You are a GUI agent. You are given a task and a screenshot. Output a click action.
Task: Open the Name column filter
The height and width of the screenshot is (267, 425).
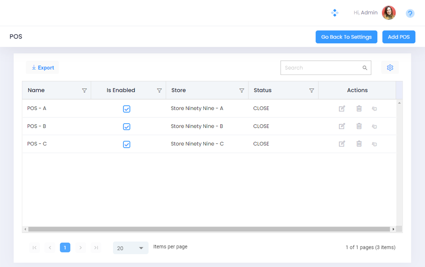tap(84, 91)
